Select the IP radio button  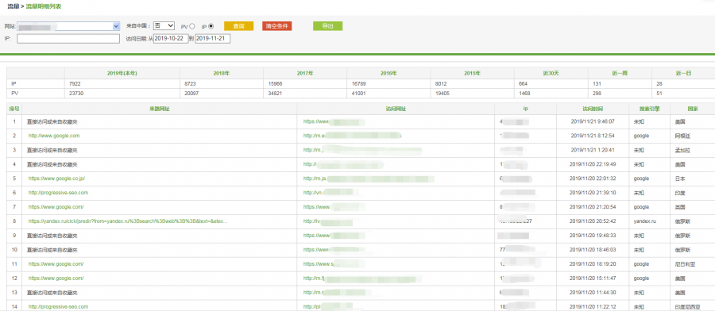coord(211,26)
